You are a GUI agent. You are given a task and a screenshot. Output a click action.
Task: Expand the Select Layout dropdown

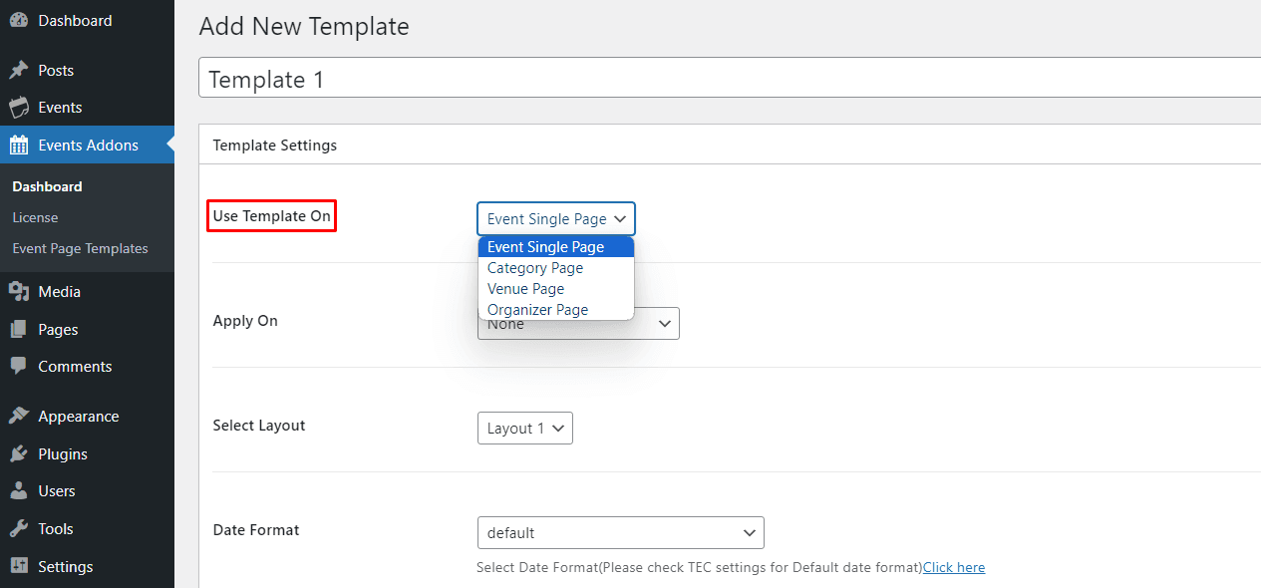click(x=524, y=429)
